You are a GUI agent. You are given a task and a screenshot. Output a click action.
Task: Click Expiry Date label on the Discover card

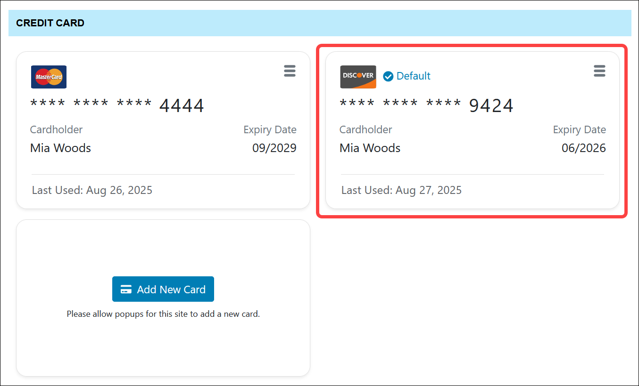(580, 129)
